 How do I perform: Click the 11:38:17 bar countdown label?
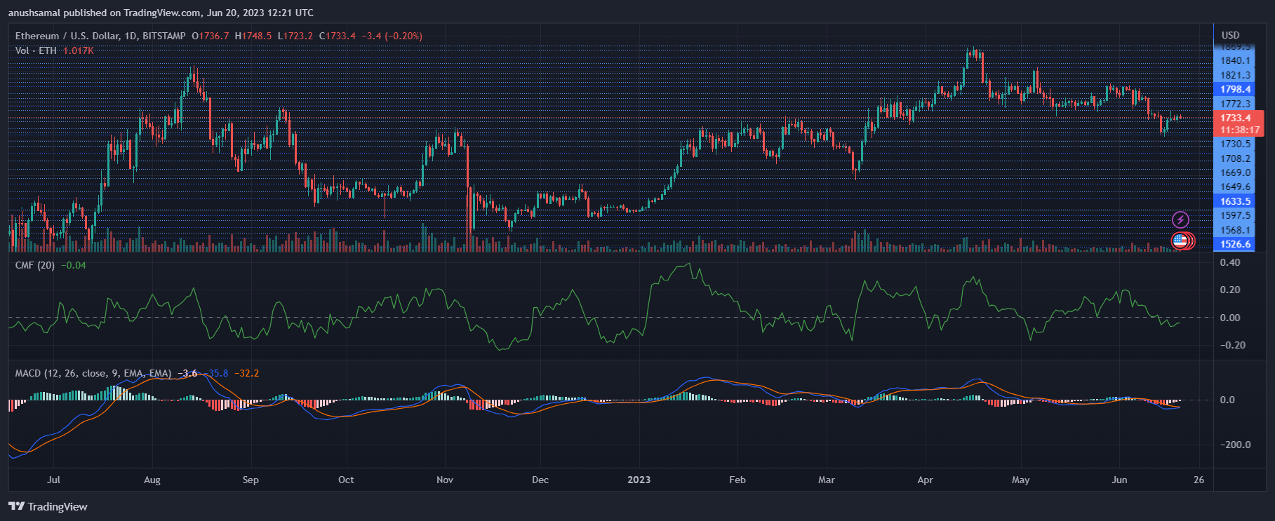tap(1239, 130)
